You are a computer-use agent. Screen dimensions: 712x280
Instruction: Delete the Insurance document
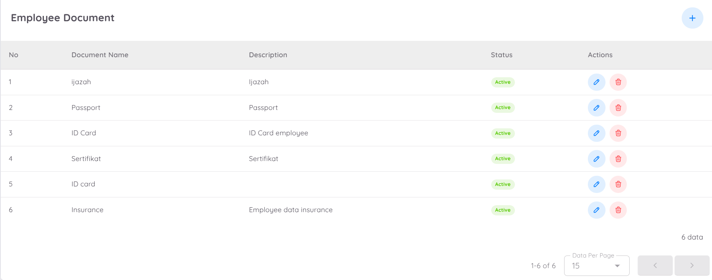pos(618,210)
